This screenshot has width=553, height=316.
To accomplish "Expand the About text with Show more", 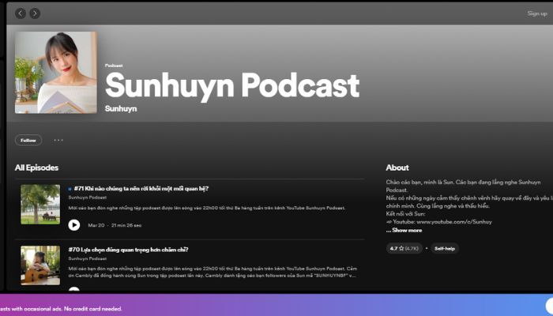I will click(404, 231).
